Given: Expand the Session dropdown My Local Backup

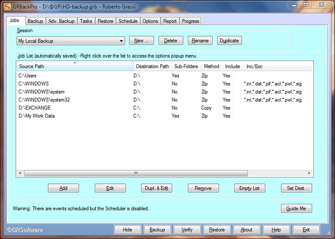Looking at the screenshot, I should [71, 41].
